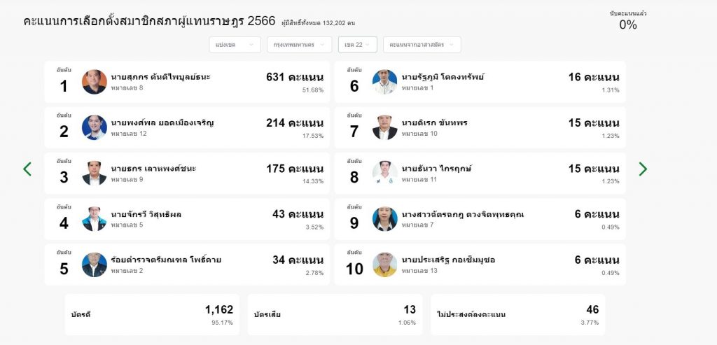Click rank 2 candidate photo, number 12
The height and width of the screenshot is (345, 717).
tap(95, 127)
